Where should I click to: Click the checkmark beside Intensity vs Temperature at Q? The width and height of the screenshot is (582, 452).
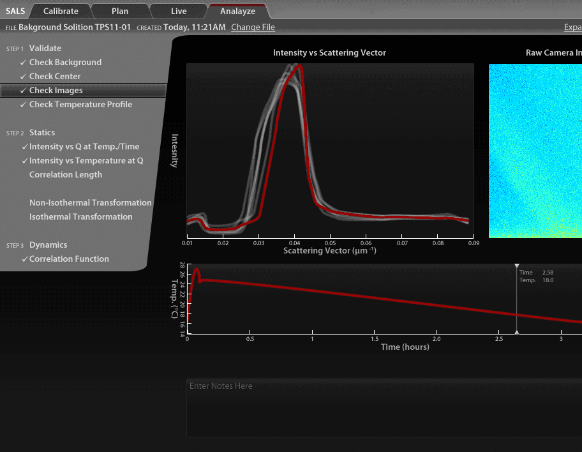(x=25, y=161)
